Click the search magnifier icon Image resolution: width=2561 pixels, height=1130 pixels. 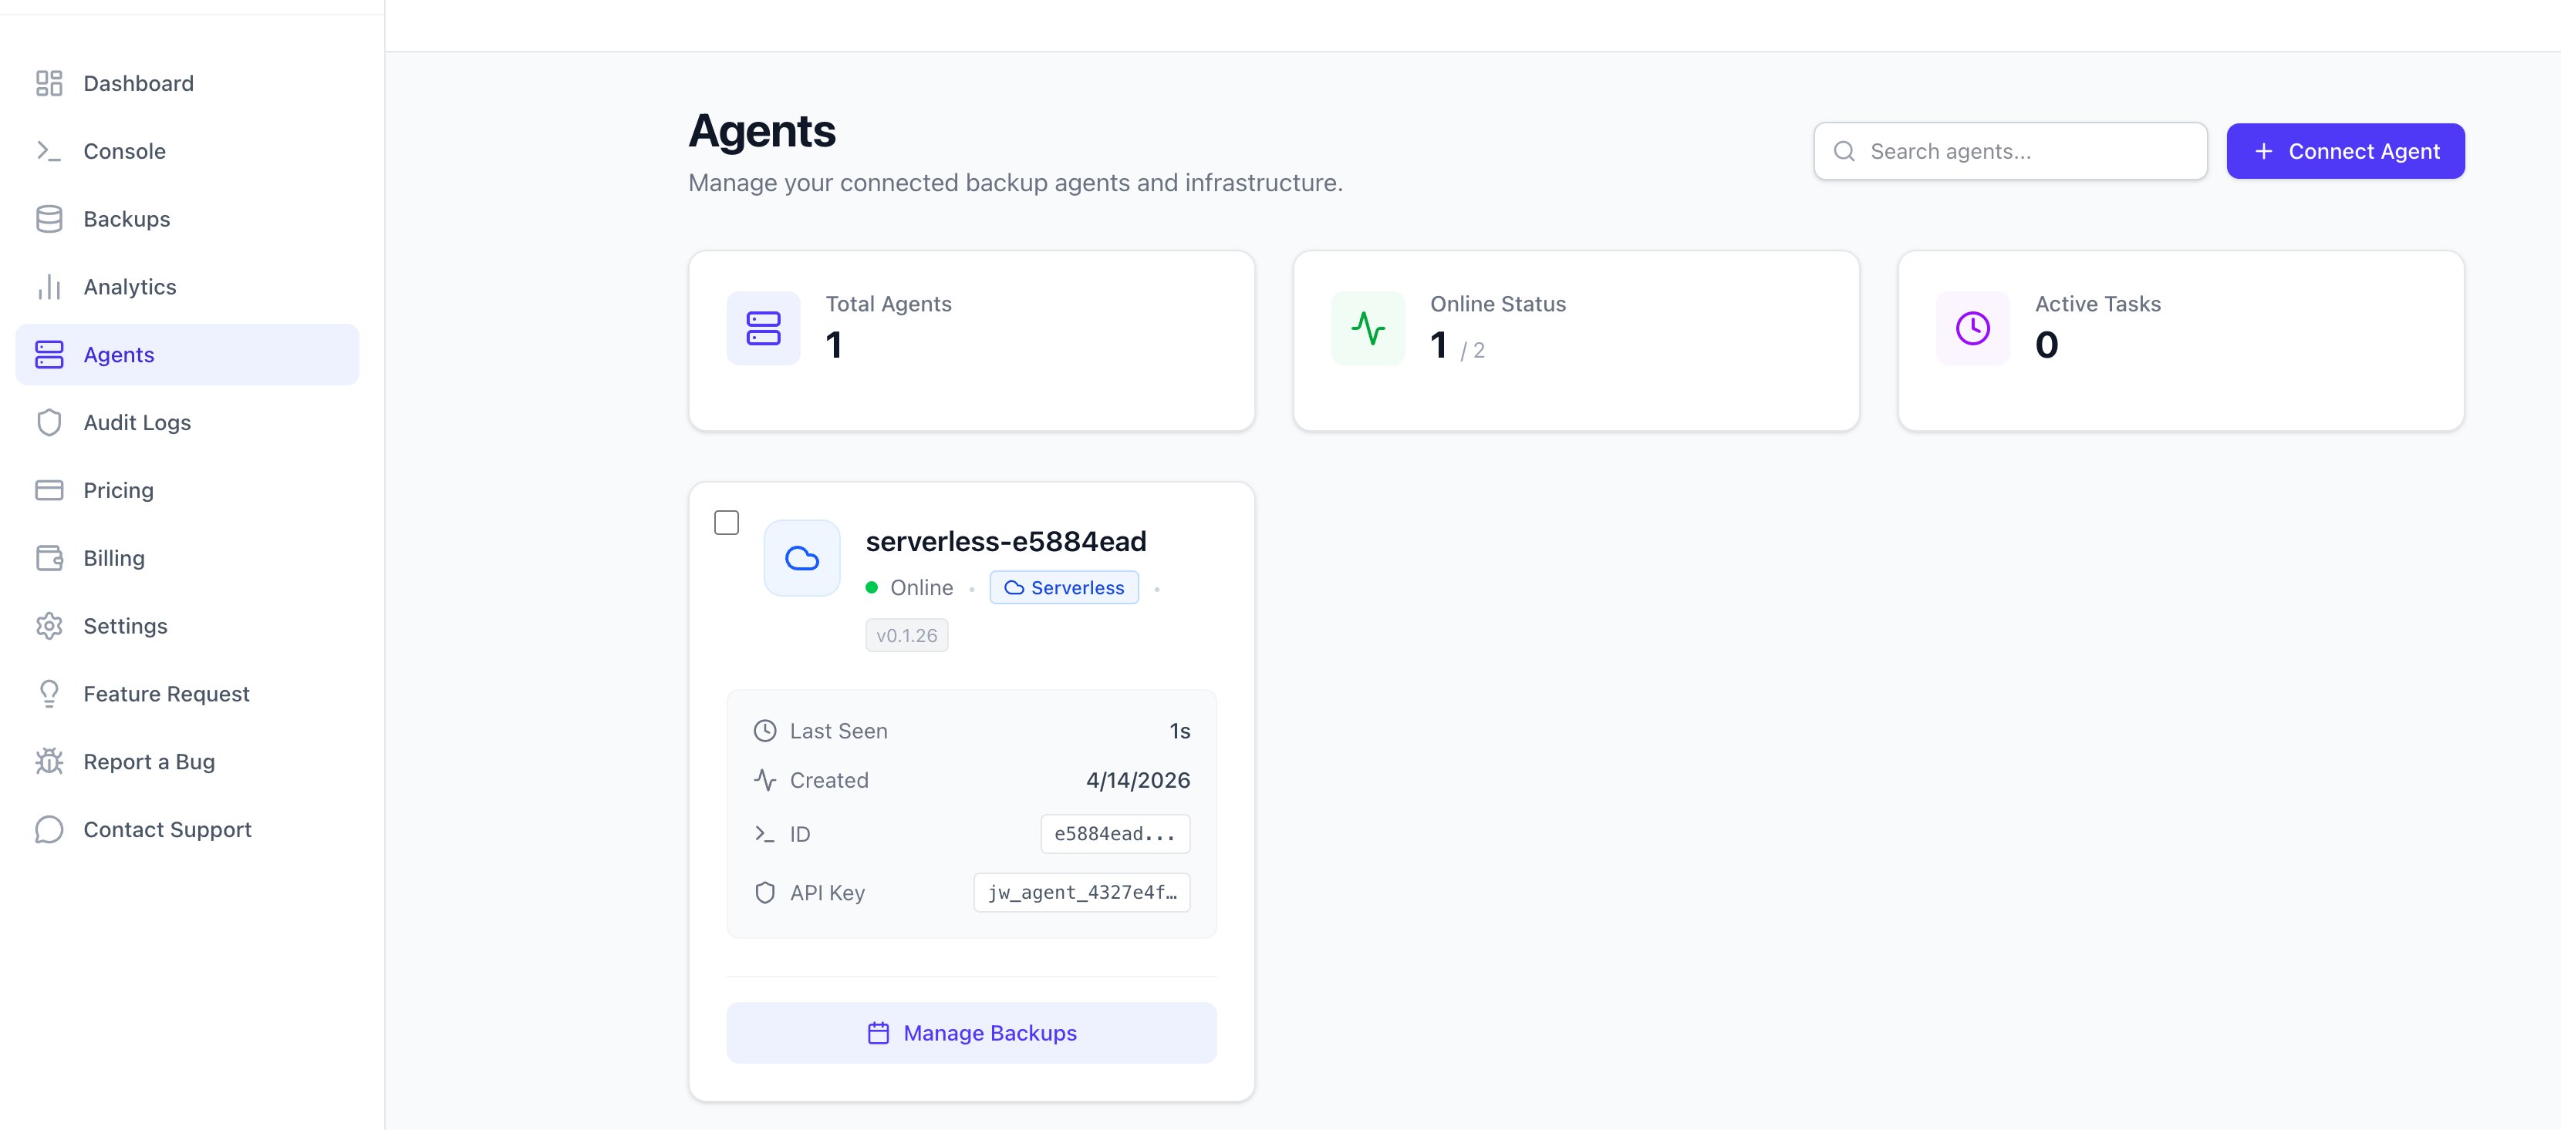[1844, 151]
